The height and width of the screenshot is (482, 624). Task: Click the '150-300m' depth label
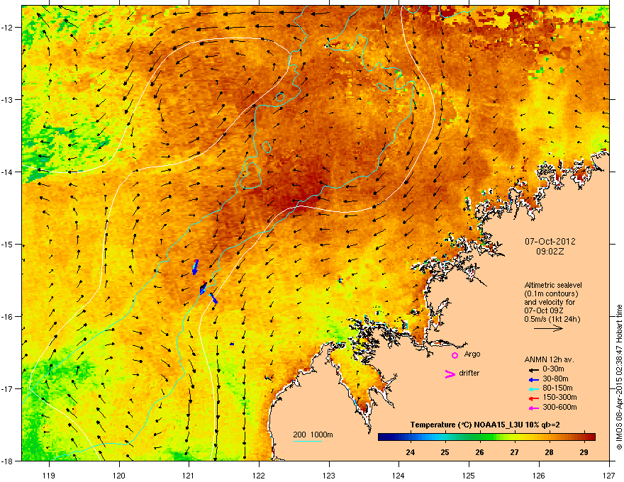tap(559, 397)
